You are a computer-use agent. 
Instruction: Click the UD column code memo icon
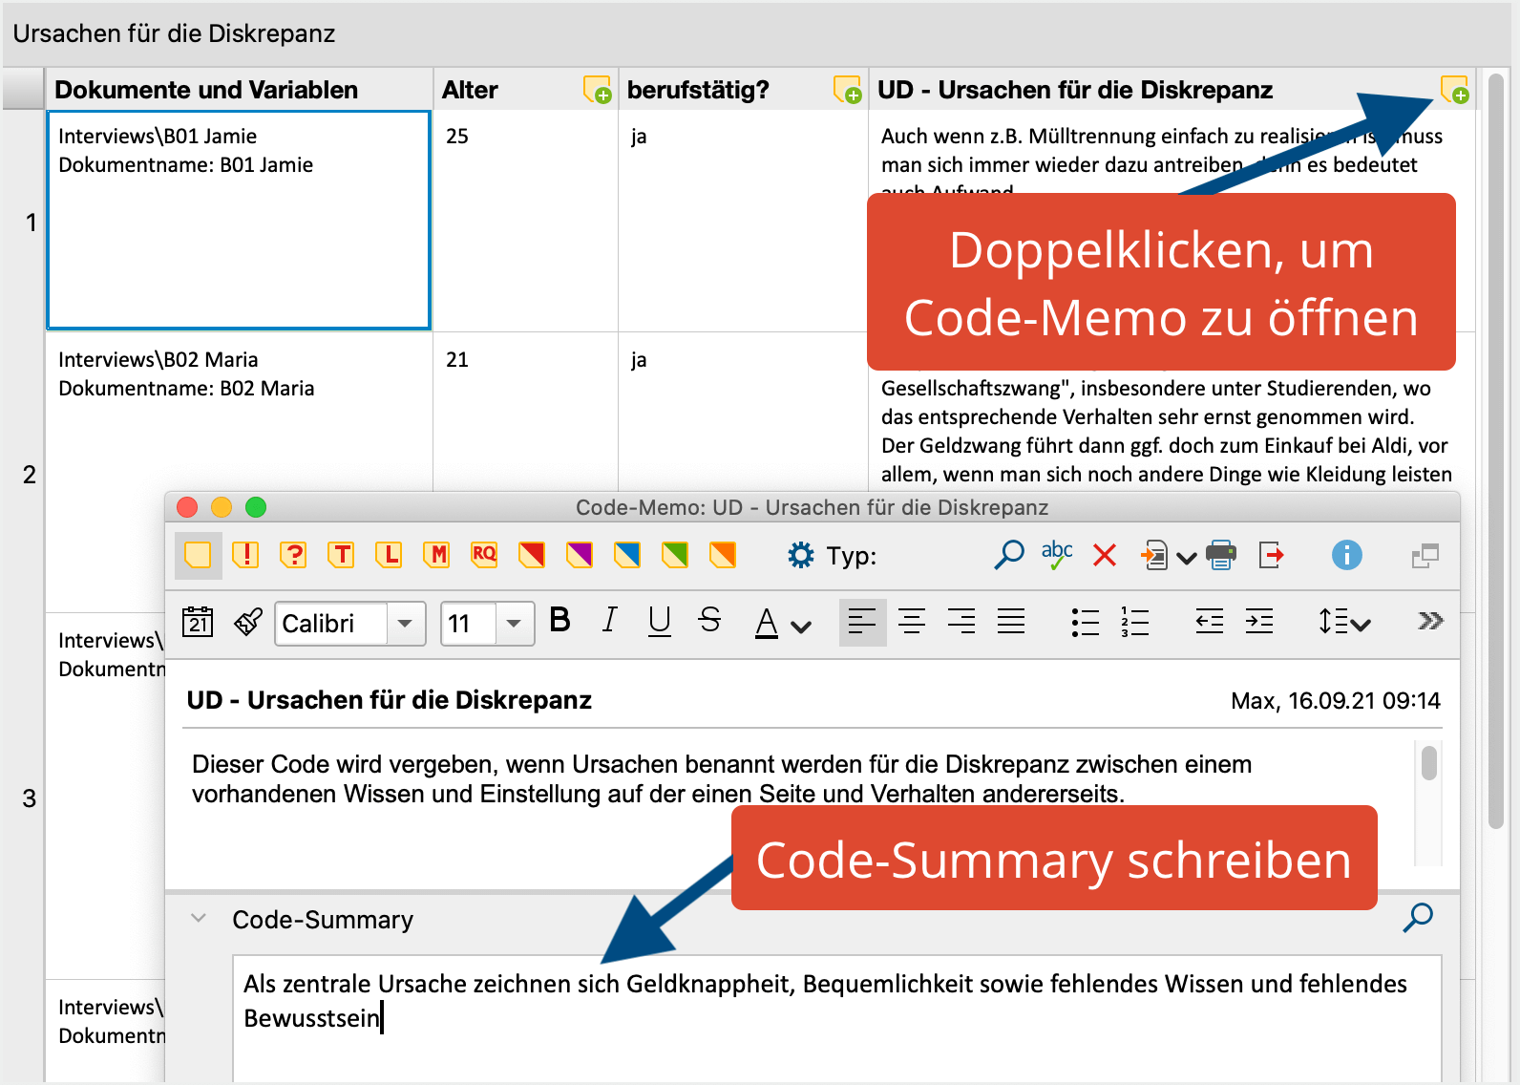tap(1454, 90)
